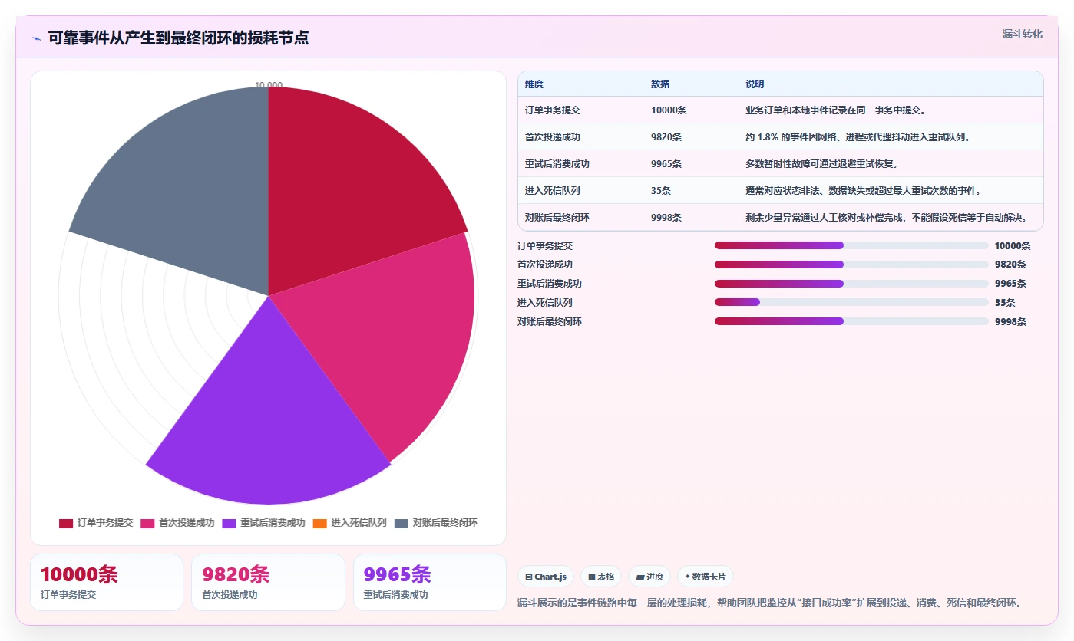Click the 进入死信队列 progress bar
This screenshot has width=1074, height=641.
point(851,302)
